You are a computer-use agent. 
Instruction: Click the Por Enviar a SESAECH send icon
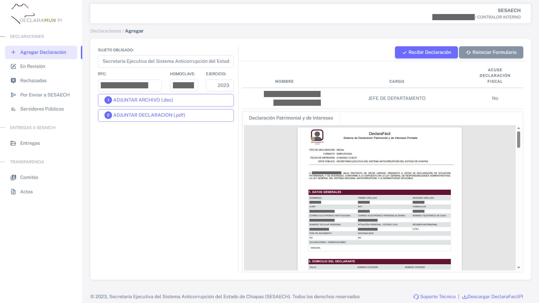tap(13, 95)
